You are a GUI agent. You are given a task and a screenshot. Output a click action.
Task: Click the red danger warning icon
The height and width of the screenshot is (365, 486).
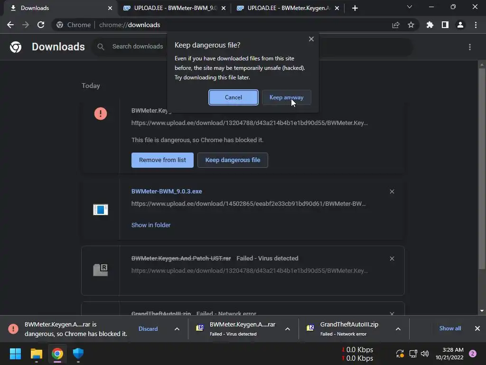tap(101, 114)
